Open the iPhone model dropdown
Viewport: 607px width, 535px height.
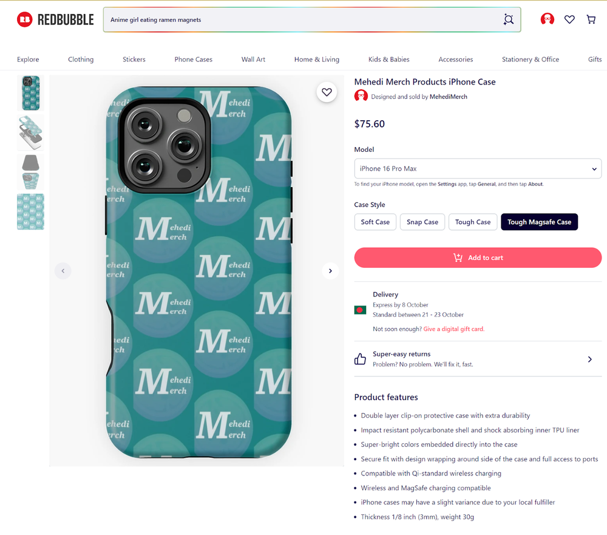[478, 169]
